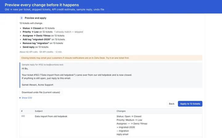222x138 pixels.
Task: Click 'Status: Open → Closed' change
Action: pyautogui.click(x=129, y=116)
